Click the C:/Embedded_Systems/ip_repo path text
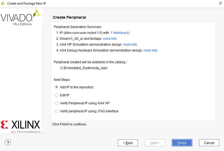224x151 pixels. click(84, 68)
